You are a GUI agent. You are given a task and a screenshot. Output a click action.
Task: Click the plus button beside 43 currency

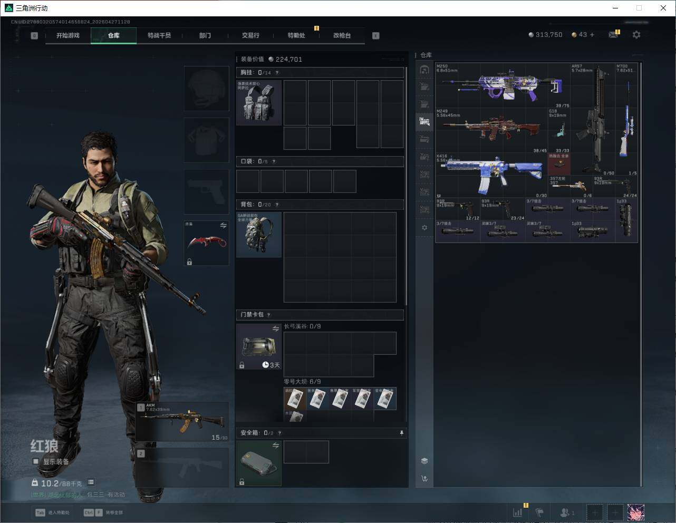(x=592, y=35)
